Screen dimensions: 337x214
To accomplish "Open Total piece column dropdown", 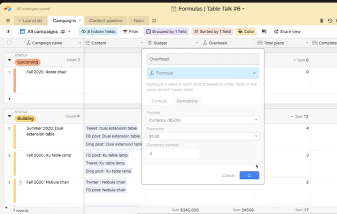I will 307,43.
